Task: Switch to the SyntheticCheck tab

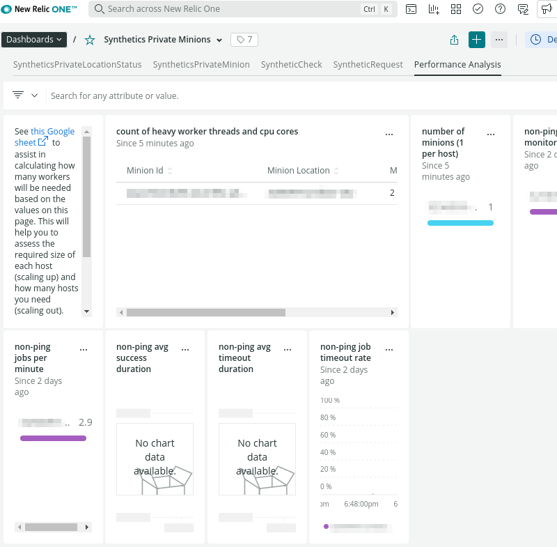Action: (291, 64)
